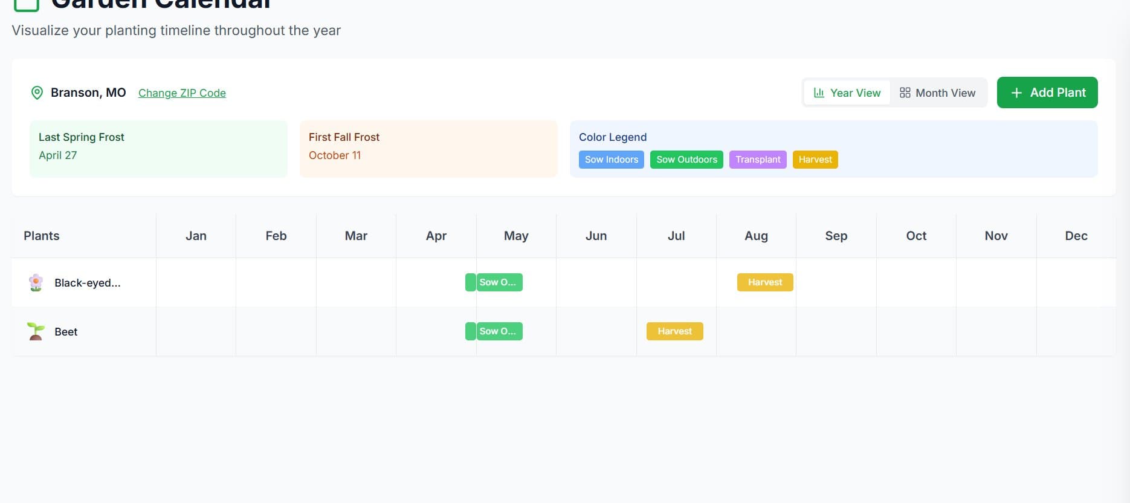Screen dimensions: 1130x503
Task: Select Beet's Sow Outdoors bar
Action: pyautogui.click(x=499, y=331)
